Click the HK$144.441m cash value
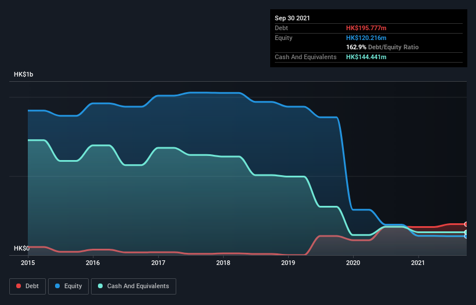The height and width of the screenshot is (305, 476). [x=366, y=57]
